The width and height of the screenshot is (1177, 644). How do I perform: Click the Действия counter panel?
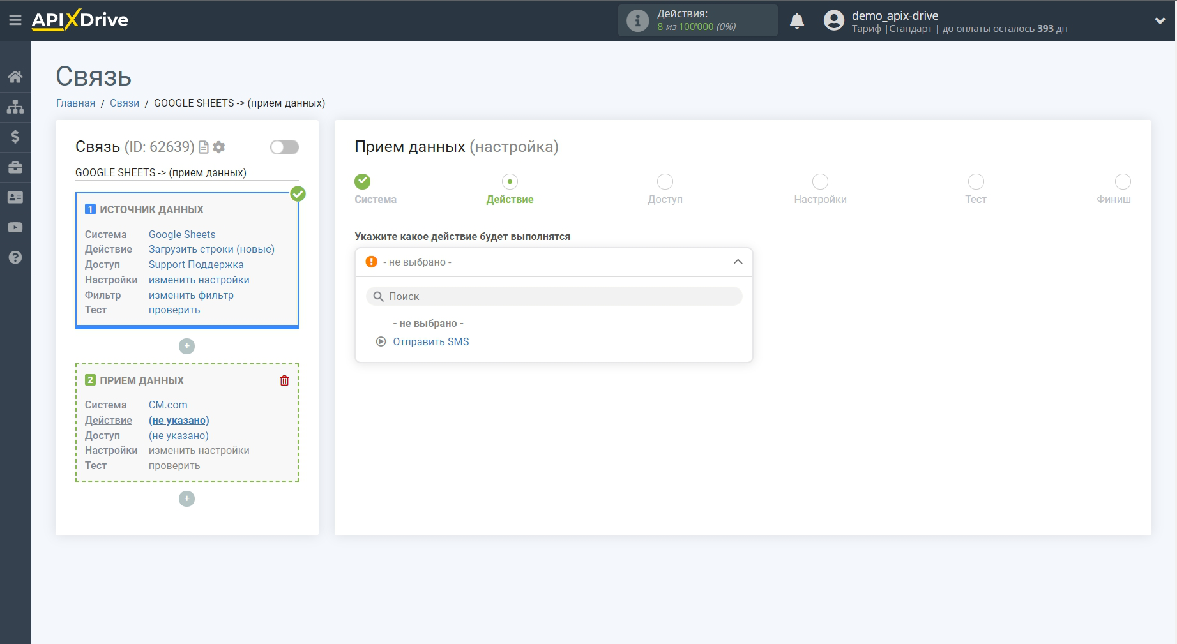point(697,20)
